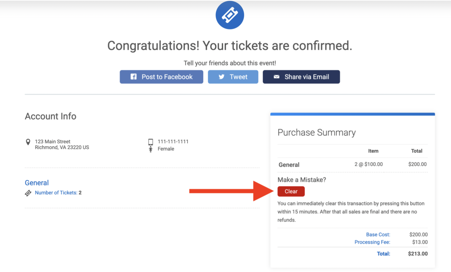This screenshot has width=451, height=272.
Task: Click the Item column header
Action: click(373, 151)
